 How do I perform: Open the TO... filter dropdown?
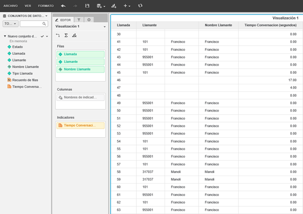pyautogui.click(x=11, y=23)
